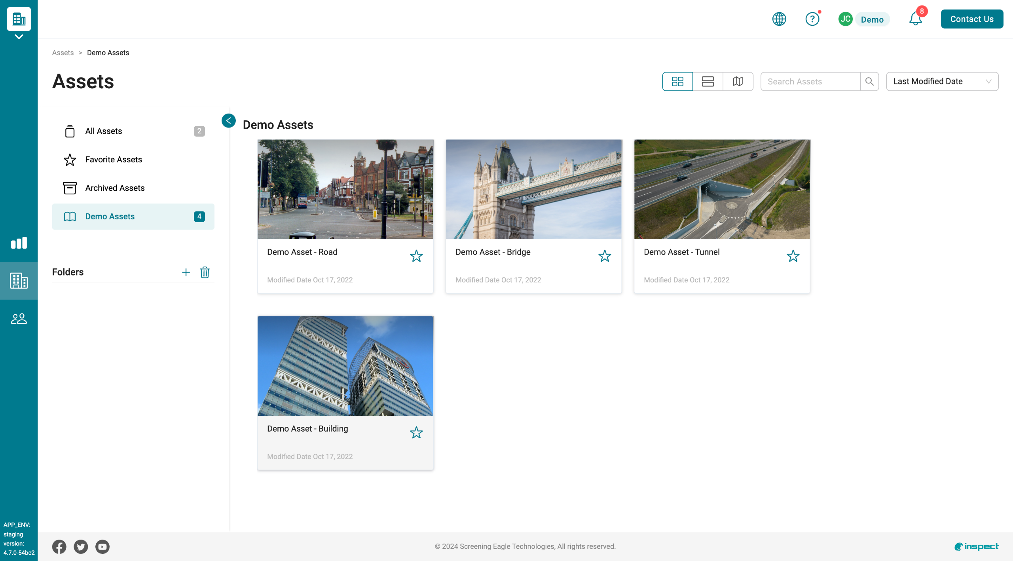Viewport: 1013px width, 561px height.
Task: Open notifications bell with 8 alerts
Action: click(x=915, y=19)
